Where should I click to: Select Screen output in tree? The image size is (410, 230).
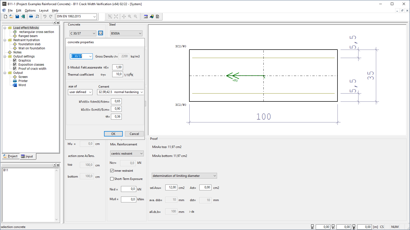click(23, 77)
